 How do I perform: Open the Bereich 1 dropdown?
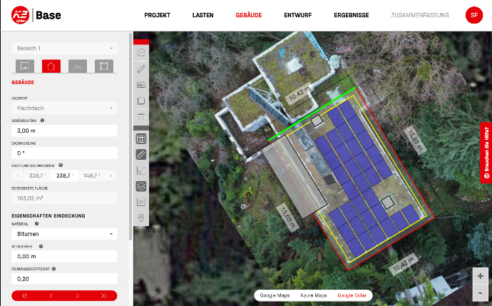coord(64,49)
